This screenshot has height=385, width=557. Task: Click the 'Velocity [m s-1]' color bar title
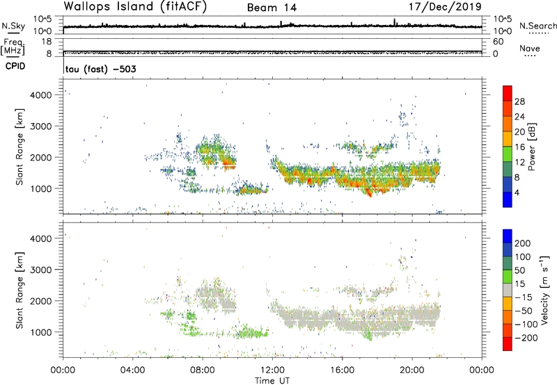(x=544, y=290)
